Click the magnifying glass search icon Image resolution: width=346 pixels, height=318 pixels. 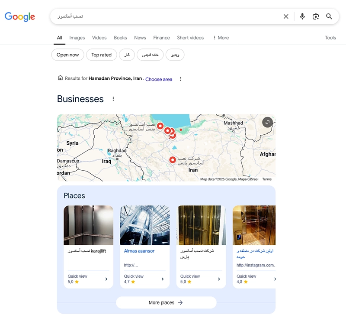(329, 16)
